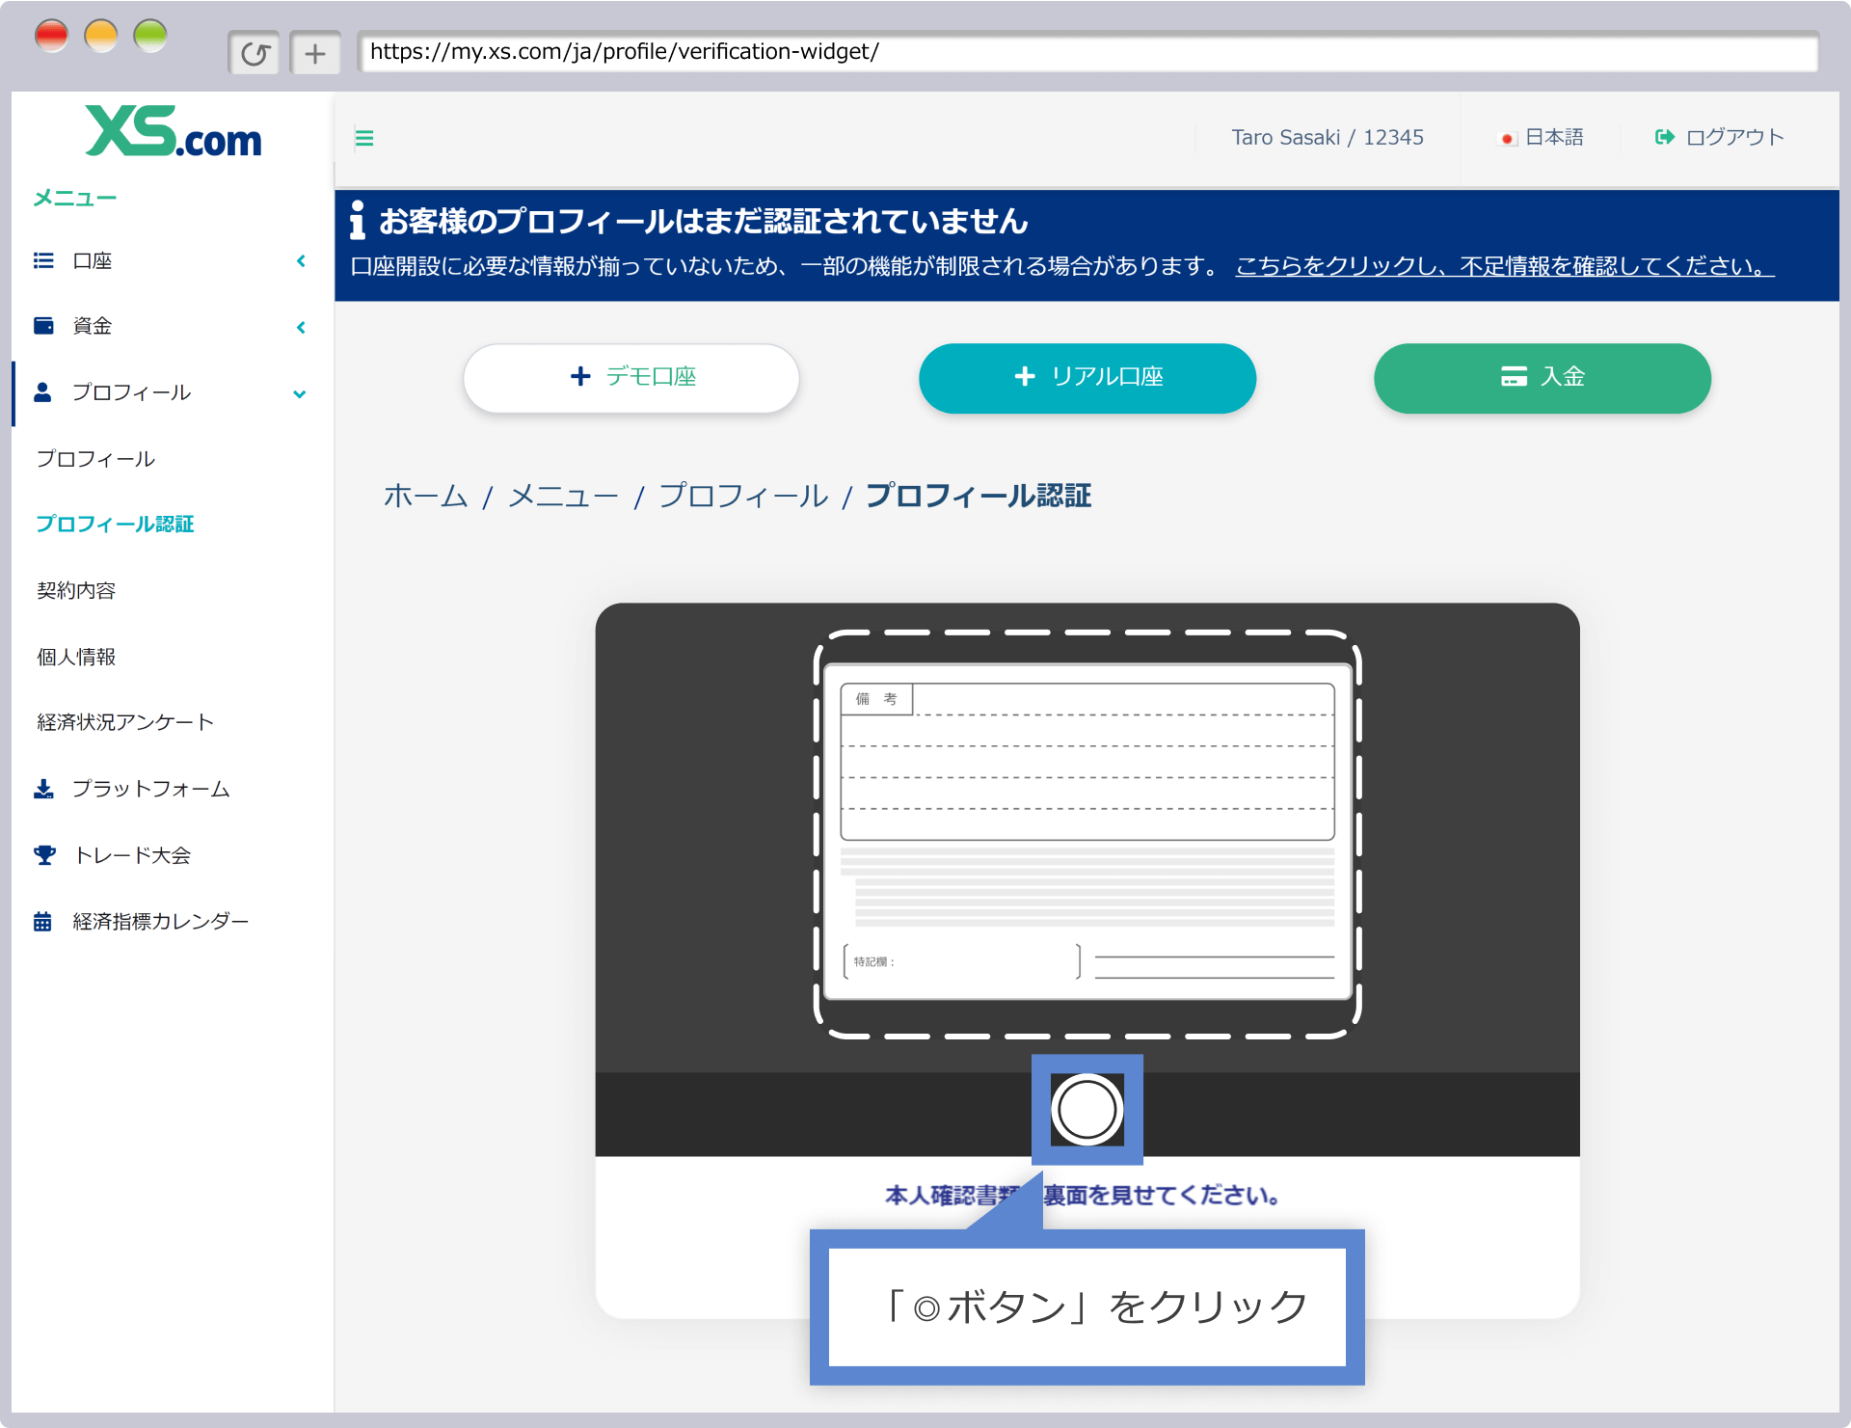Click the 入金 deposit button
Viewport: 1851px width, 1428px height.
1542,378
